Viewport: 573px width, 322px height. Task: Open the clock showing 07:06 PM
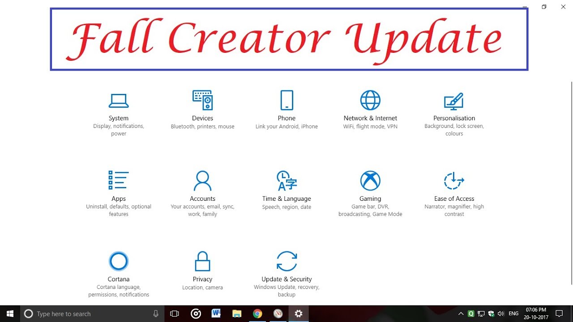coord(536,314)
